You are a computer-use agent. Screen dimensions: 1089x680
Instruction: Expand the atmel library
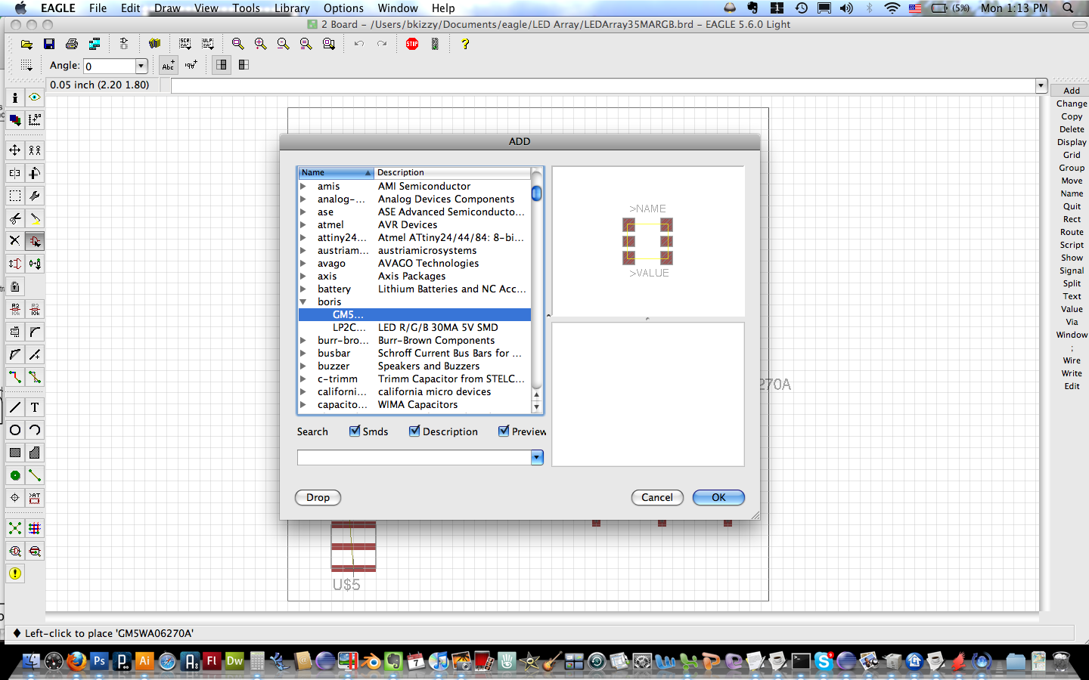(x=303, y=224)
